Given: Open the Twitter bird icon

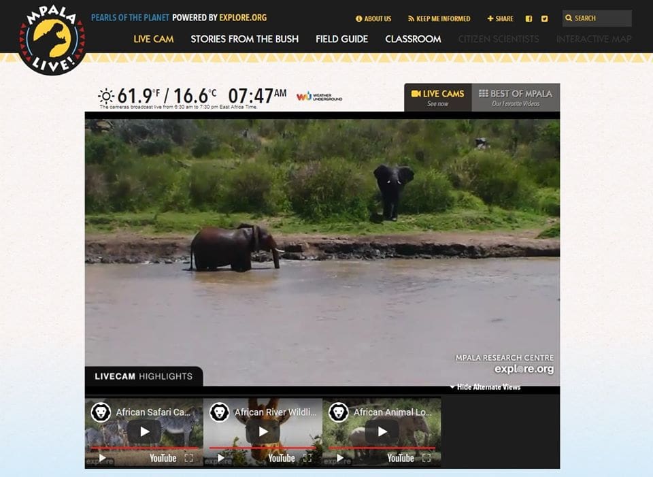Looking at the screenshot, I should [544, 19].
